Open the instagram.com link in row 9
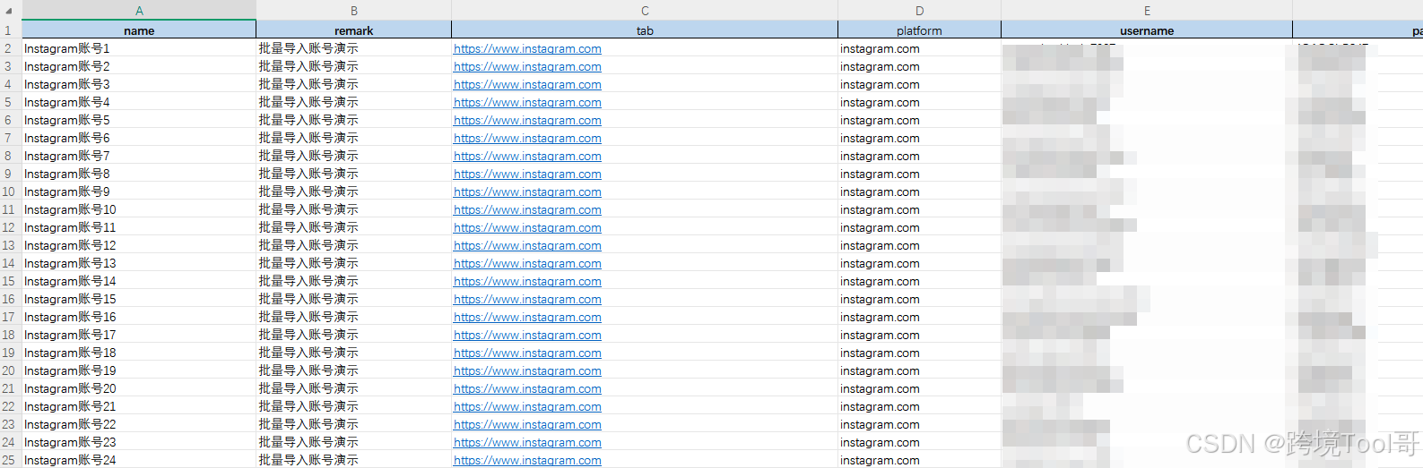1423x468 pixels. point(527,174)
